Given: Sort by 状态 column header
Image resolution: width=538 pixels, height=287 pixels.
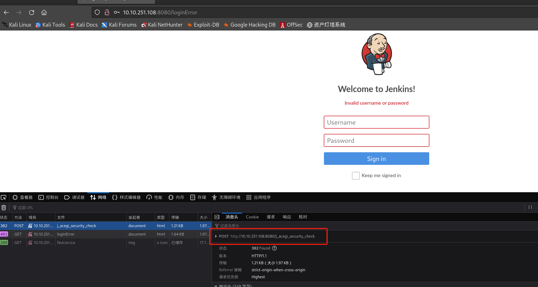Looking at the screenshot, I should [6, 217].
